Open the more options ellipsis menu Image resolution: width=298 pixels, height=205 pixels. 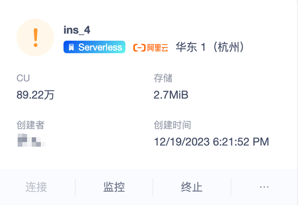pos(264,187)
